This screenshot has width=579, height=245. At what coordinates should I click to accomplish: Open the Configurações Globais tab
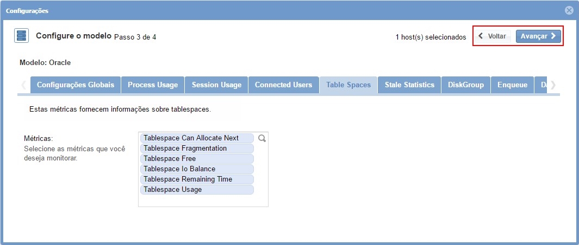(x=76, y=85)
